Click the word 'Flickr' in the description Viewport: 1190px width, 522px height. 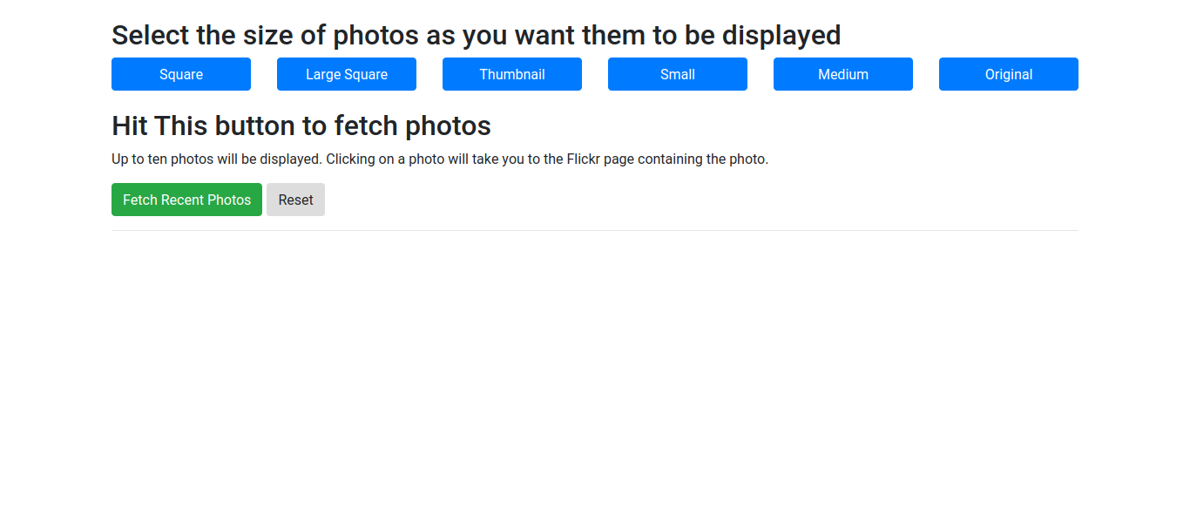[582, 159]
